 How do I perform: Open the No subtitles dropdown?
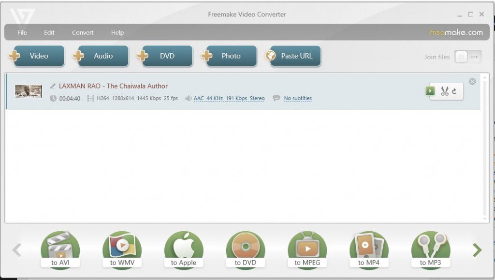pyautogui.click(x=298, y=99)
